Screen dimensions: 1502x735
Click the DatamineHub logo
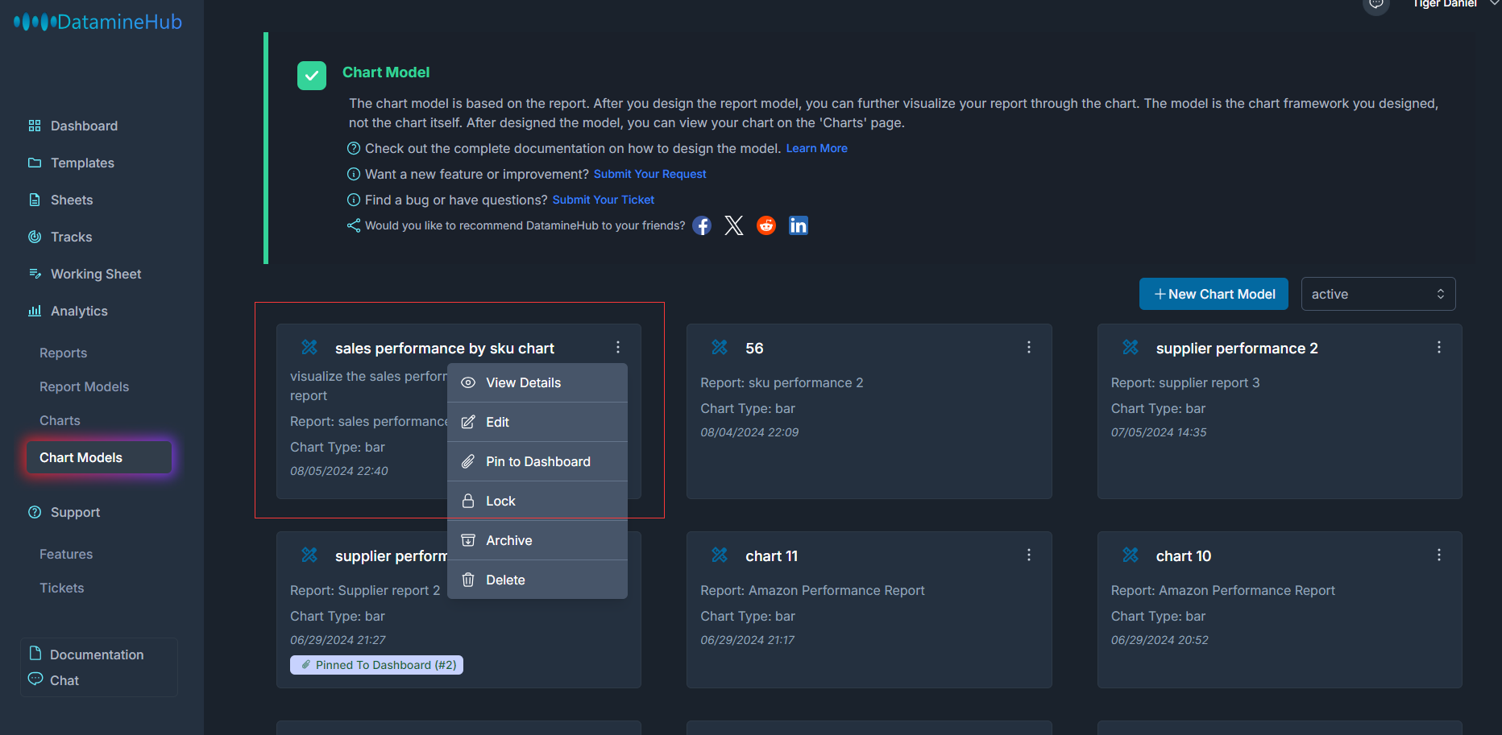pos(98,22)
